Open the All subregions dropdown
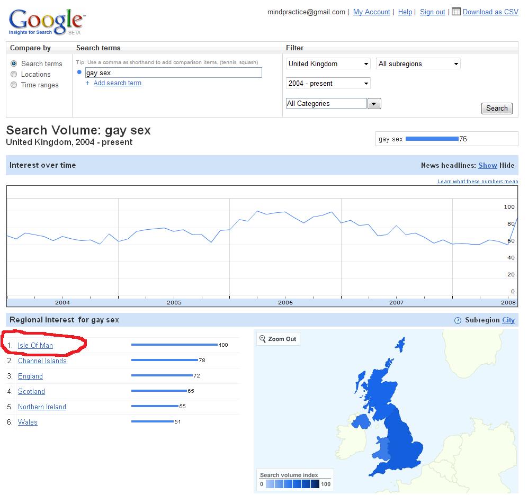This screenshot has width=528, height=495. [x=418, y=64]
